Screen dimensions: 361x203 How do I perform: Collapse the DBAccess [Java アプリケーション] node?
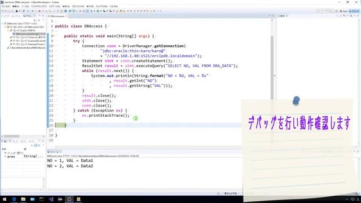tap(2, 24)
